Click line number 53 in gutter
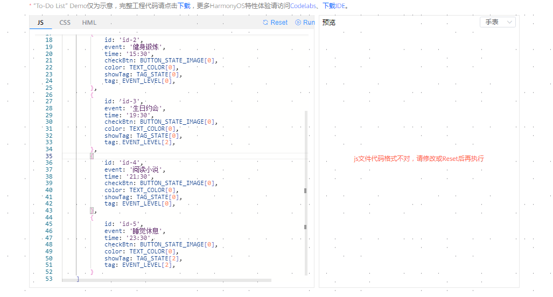Viewport: 553px width, 297px height. [48, 279]
